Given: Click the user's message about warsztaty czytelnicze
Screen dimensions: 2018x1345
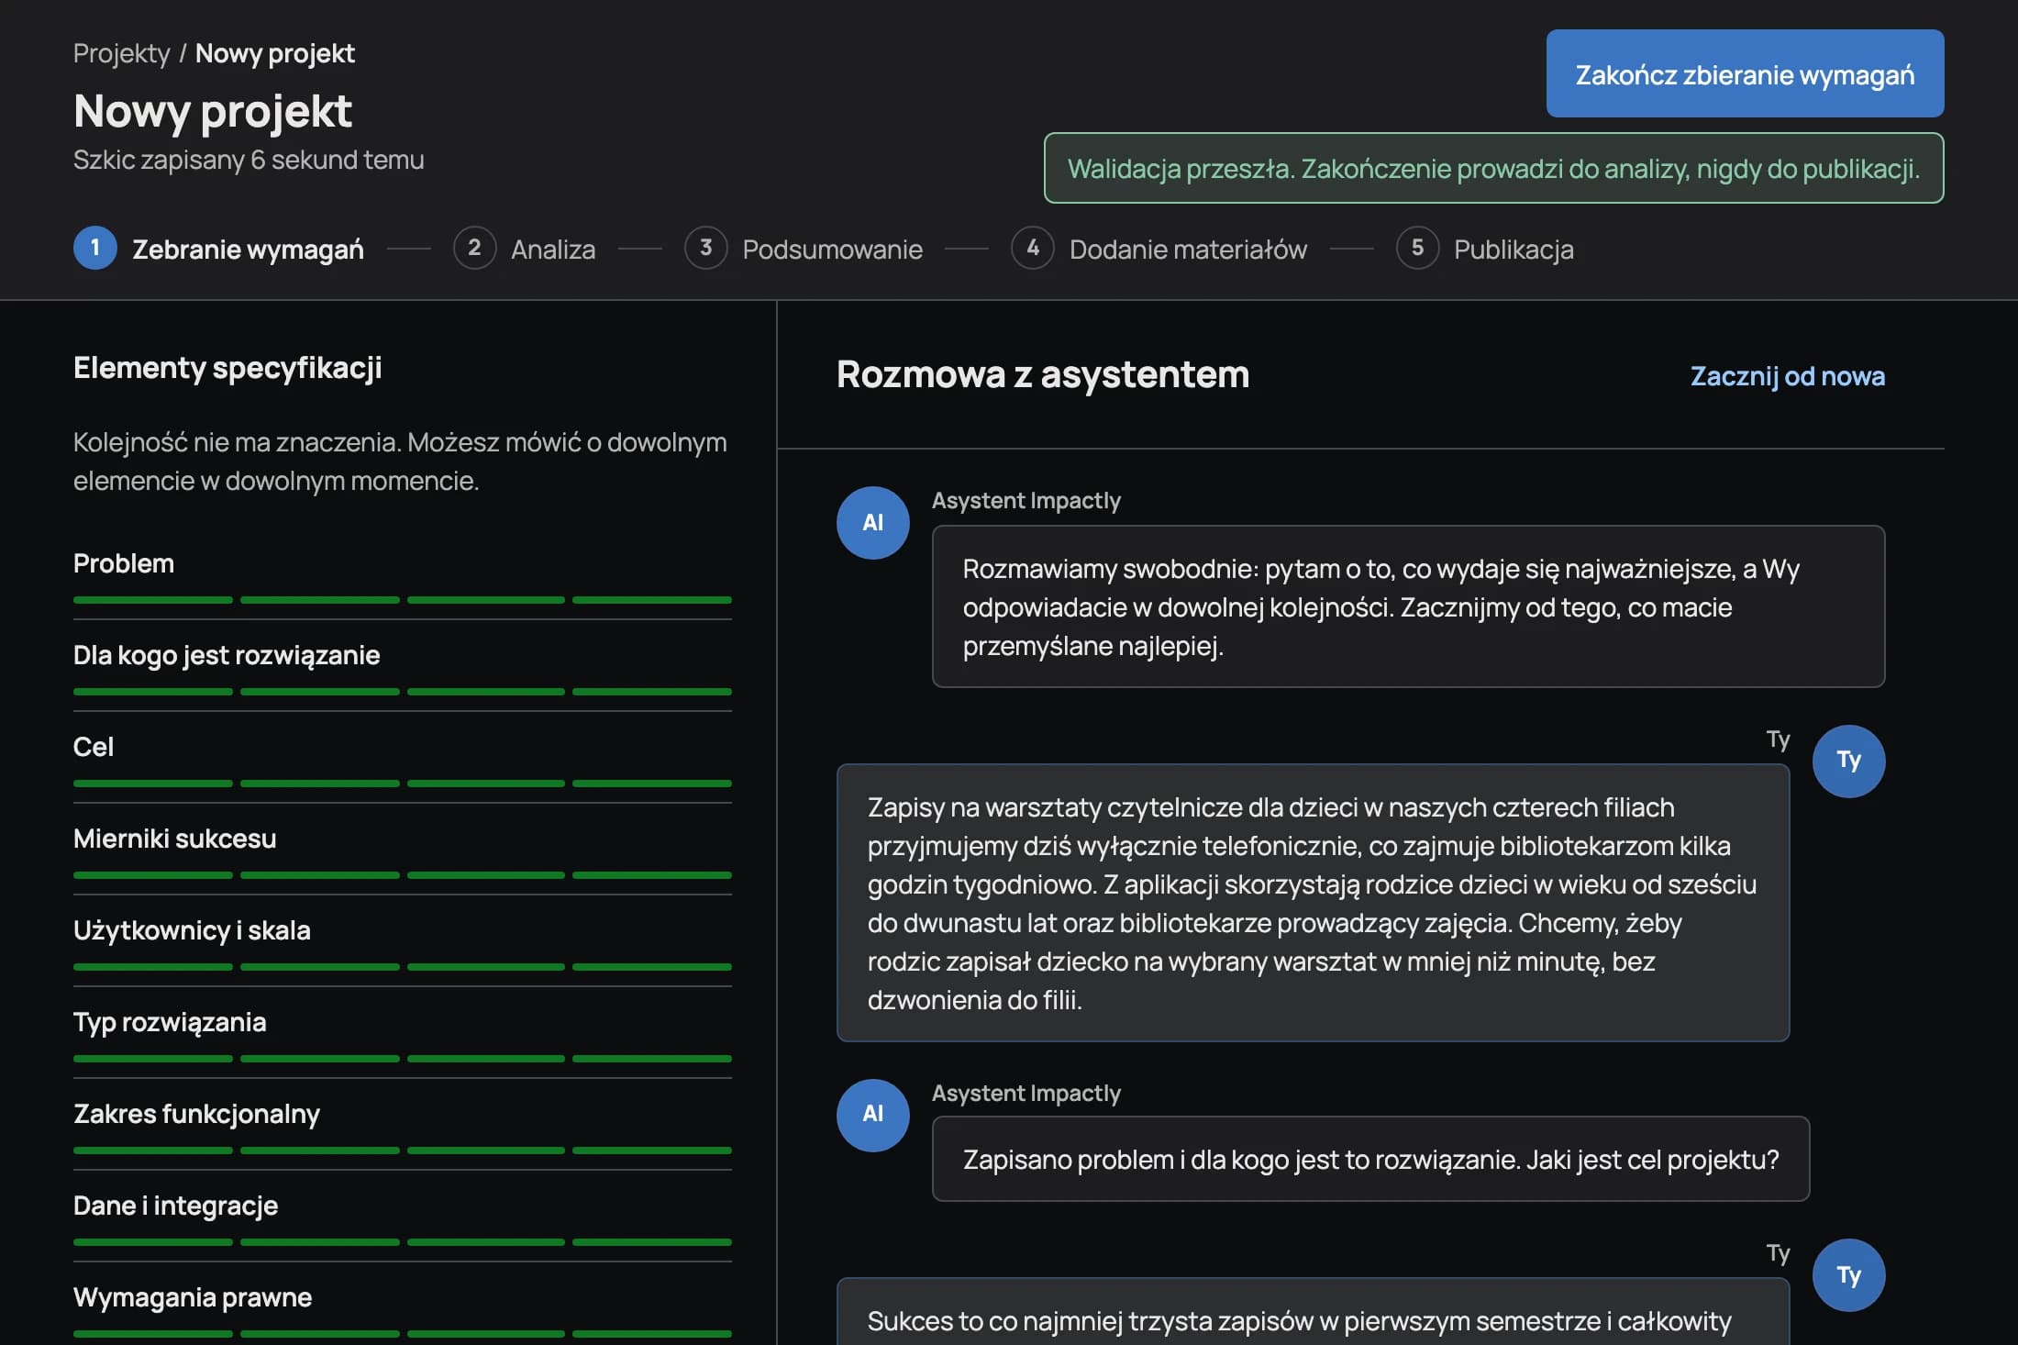Looking at the screenshot, I should pos(1313,903).
